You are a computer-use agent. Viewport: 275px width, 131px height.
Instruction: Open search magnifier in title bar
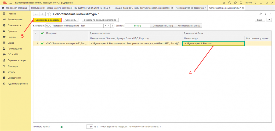[x=241, y=3]
